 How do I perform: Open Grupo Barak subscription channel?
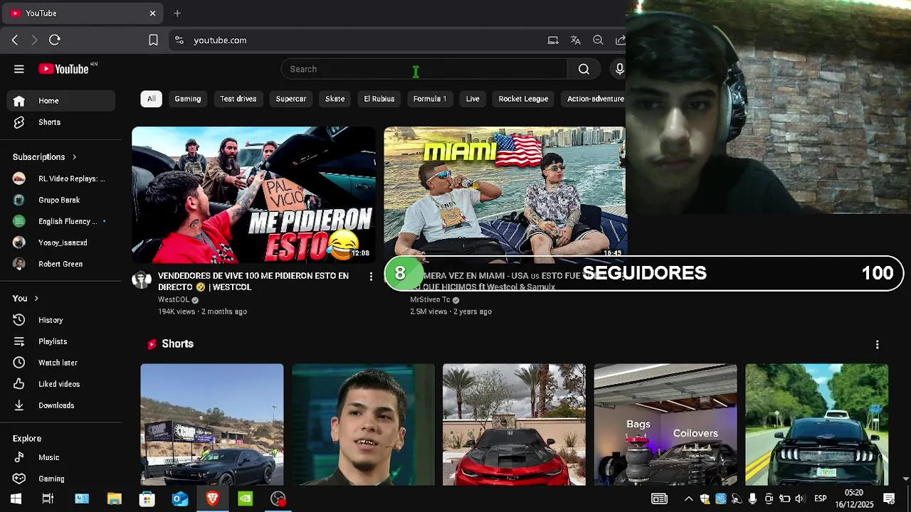[x=60, y=200]
